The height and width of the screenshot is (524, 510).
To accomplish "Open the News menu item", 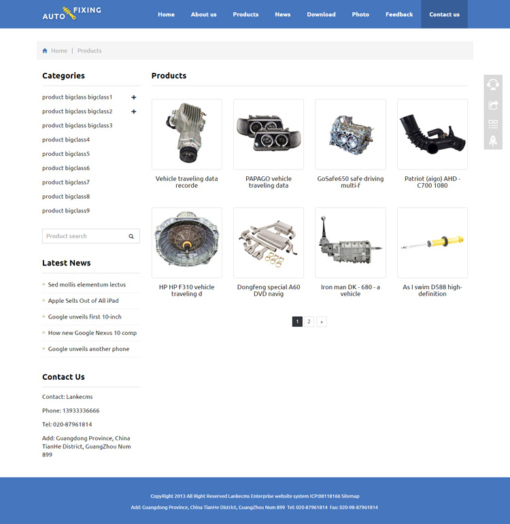I will (x=283, y=14).
